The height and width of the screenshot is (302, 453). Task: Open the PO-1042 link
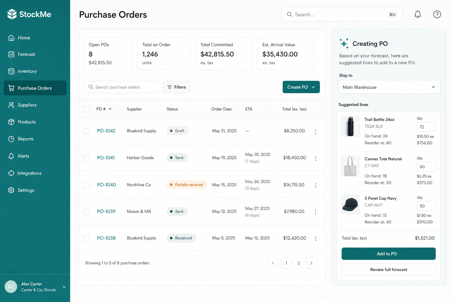106,131
